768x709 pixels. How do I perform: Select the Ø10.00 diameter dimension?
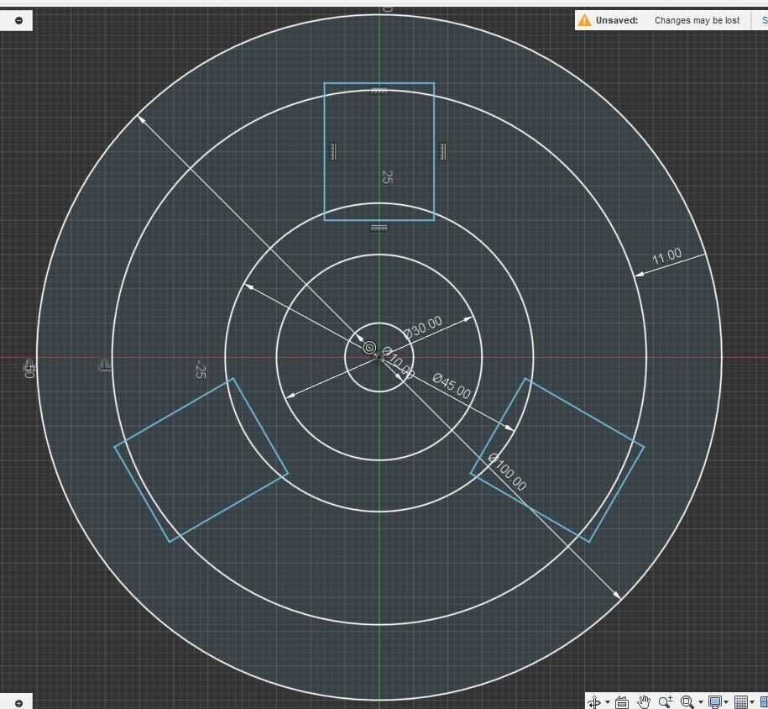[x=398, y=363]
